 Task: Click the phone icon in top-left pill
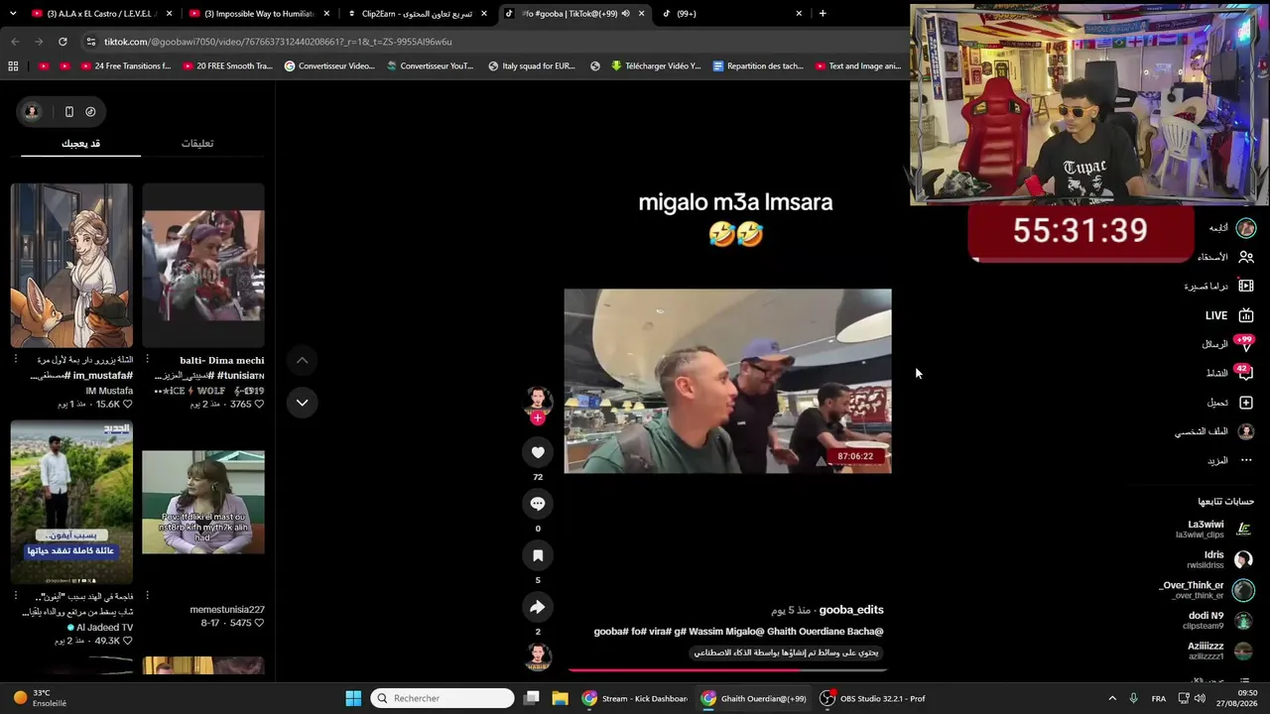68,112
